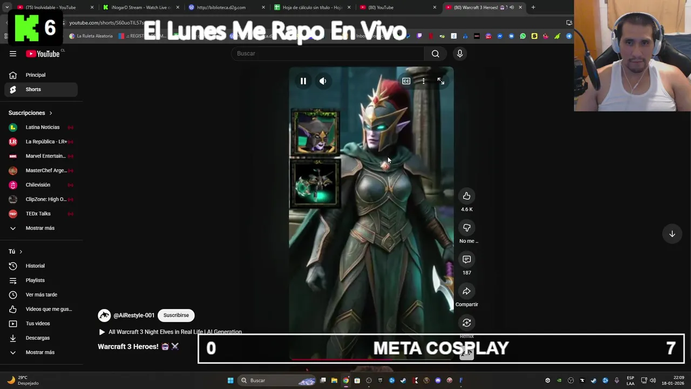This screenshot has height=389, width=691.
Task: Click the Short's progress bar at the bottom
Action: coord(371,359)
